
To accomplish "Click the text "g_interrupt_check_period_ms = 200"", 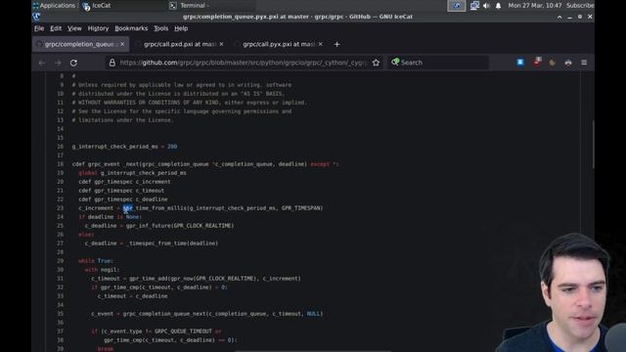I will point(124,147).
